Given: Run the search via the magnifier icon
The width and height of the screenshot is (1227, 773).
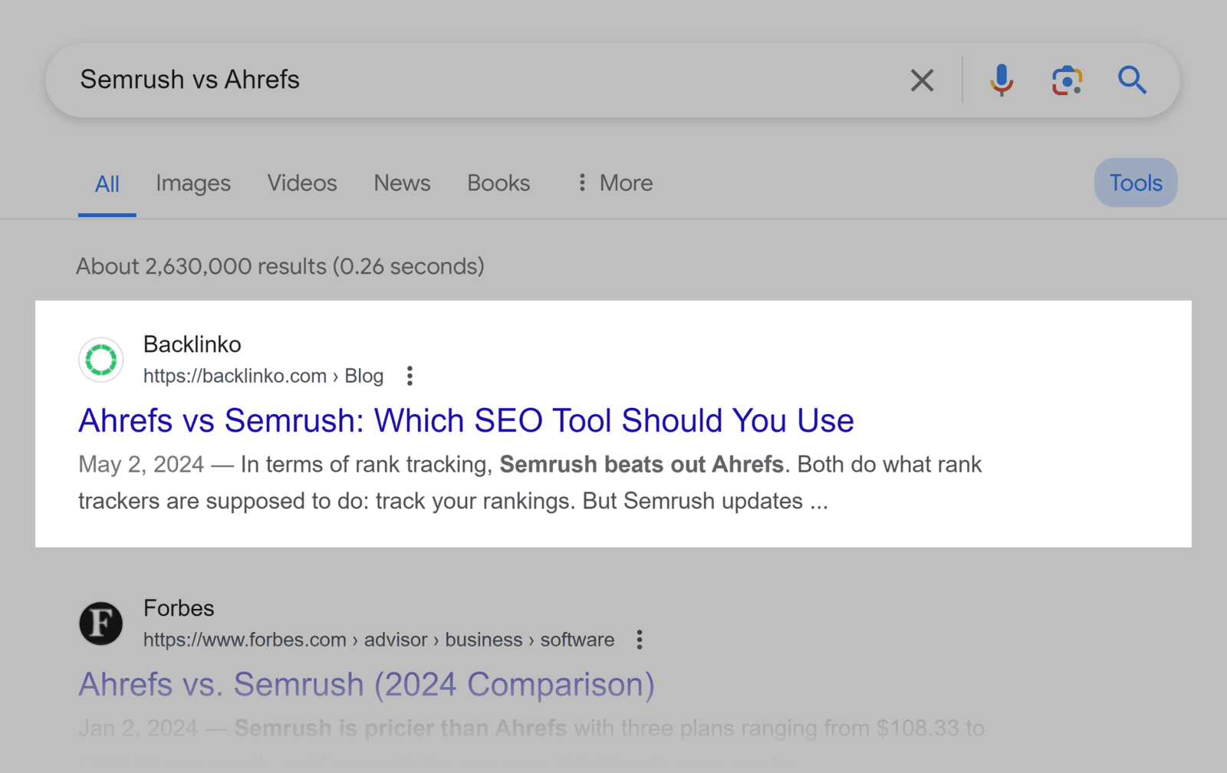Looking at the screenshot, I should pos(1133,80).
